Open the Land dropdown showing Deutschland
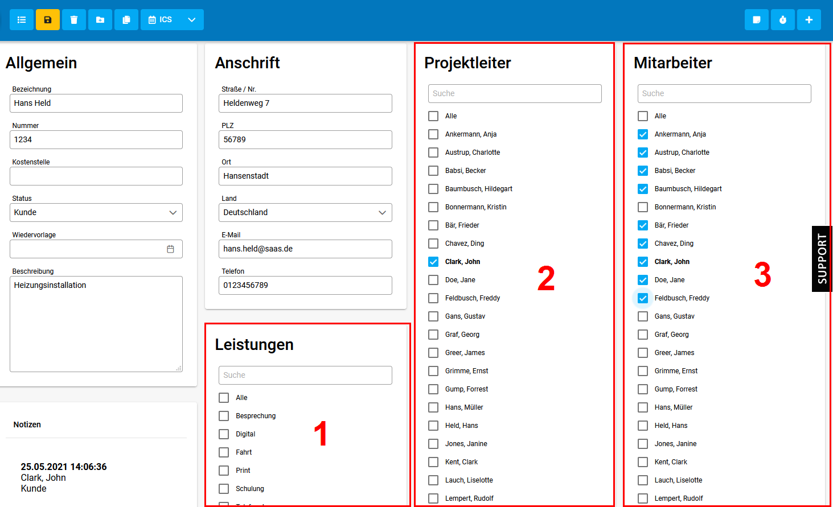 [x=305, y=212]
